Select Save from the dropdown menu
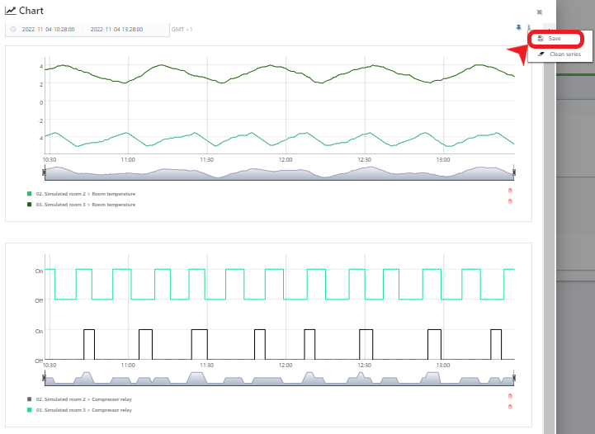Viewport: 595px width, 434px height. [x=555, y=39]
